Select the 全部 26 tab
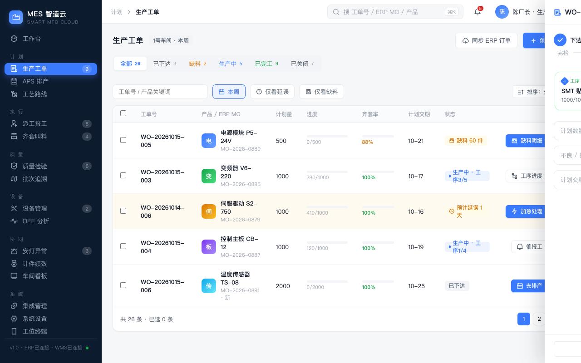The height and width of the screenshot is (363, 581). coord(130,64)
